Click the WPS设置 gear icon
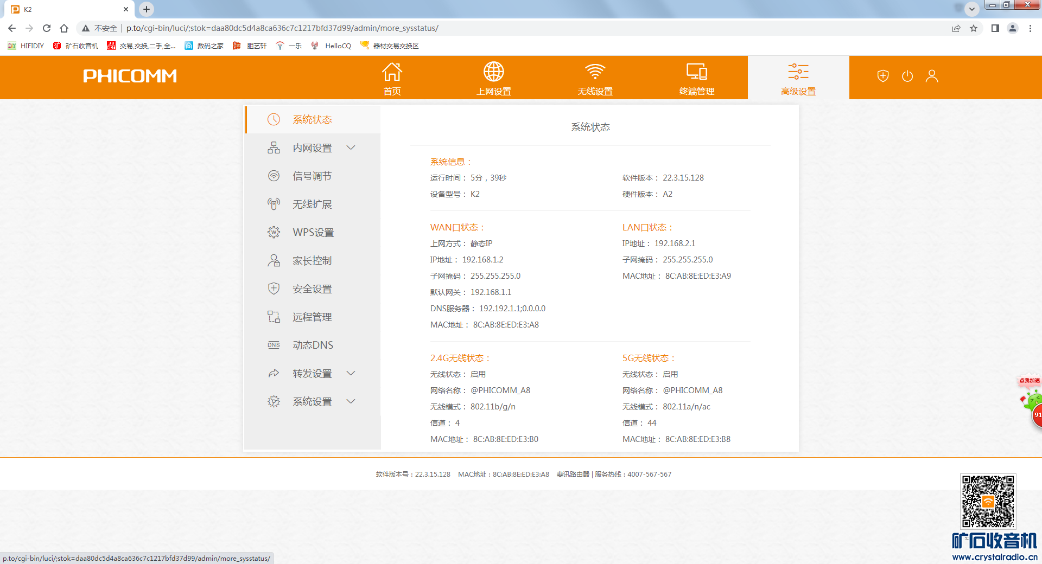The height and width of the screenshot is (564, 1042). pyautogui.click(x=274, y=232)
